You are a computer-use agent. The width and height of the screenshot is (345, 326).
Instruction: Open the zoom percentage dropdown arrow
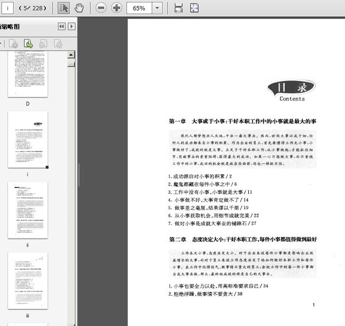[157, 8]
